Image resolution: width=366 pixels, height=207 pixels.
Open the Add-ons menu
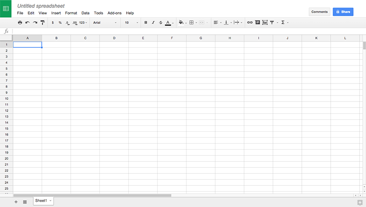pyautogui.click(x=115, y=13)
